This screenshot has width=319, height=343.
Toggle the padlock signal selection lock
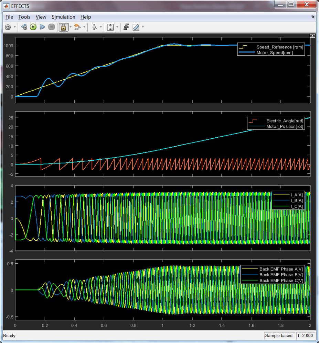[x=63, y=27]
